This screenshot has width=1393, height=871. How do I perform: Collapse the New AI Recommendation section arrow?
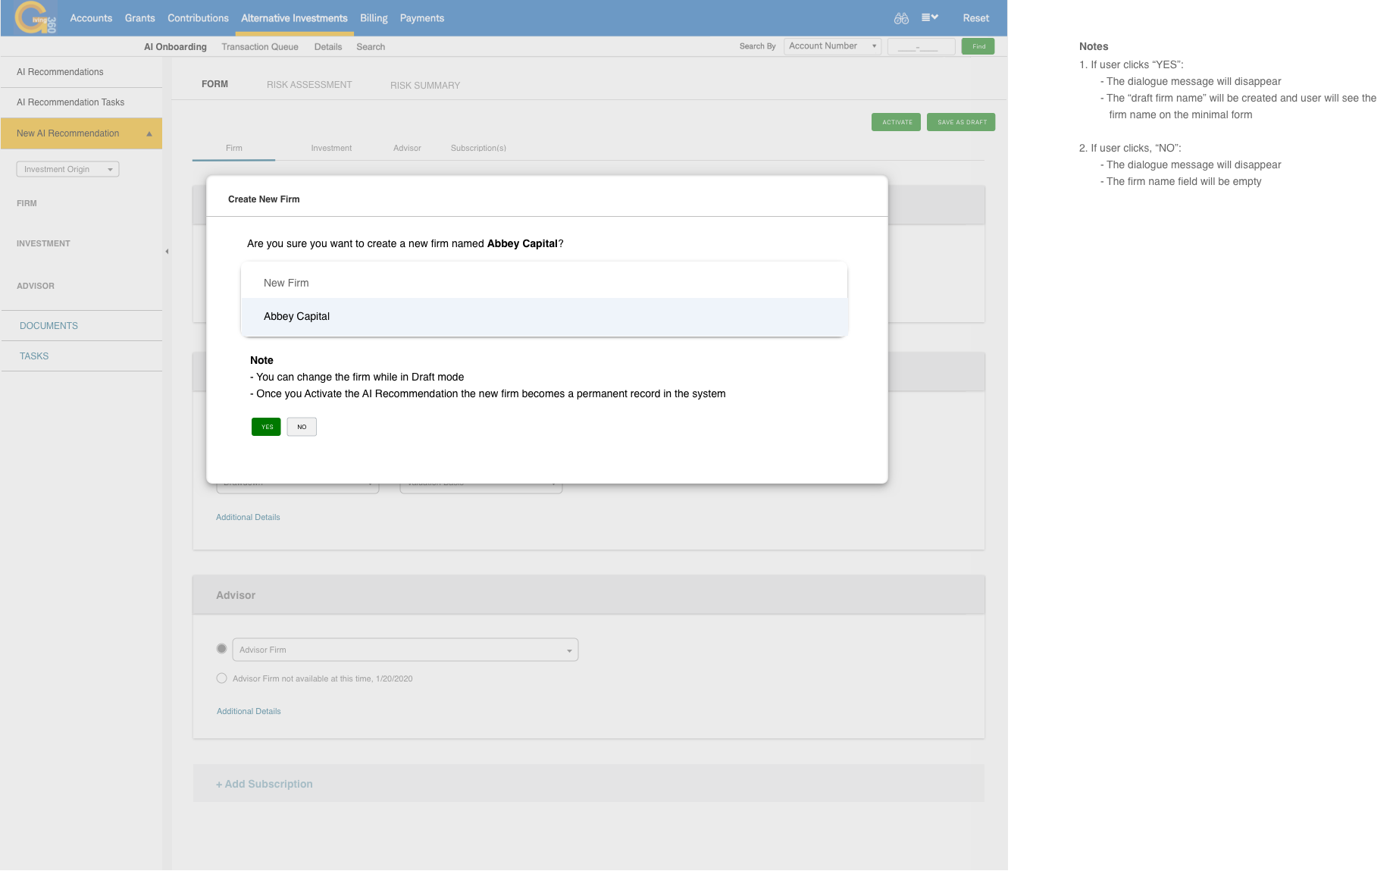click(x=149, y=134)
